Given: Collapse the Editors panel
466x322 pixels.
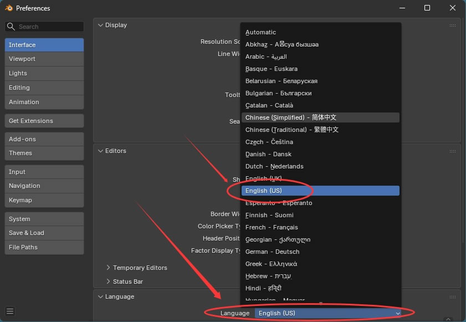Looking at the screenshot, I should click(100, 151).
